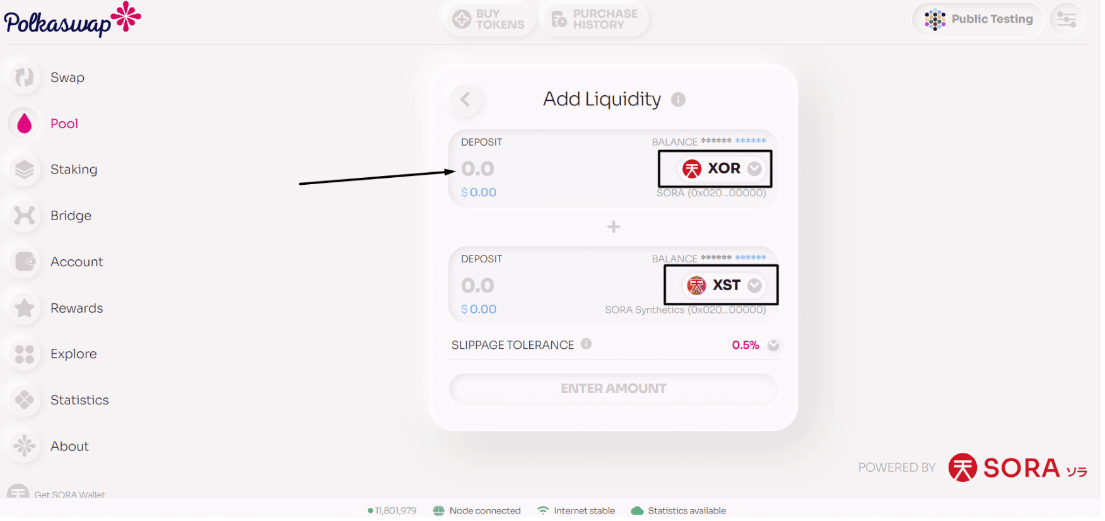The image size is (1105, 521).
Task: Click the Public Testing network button
Action: point(978,20)
